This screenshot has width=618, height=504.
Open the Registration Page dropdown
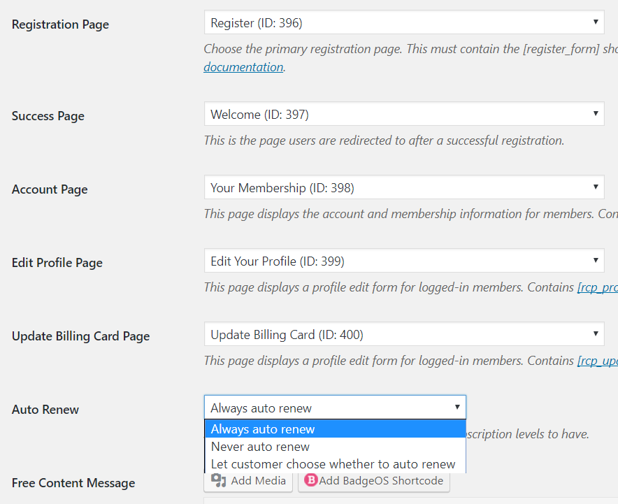click(x=404, y=22)
